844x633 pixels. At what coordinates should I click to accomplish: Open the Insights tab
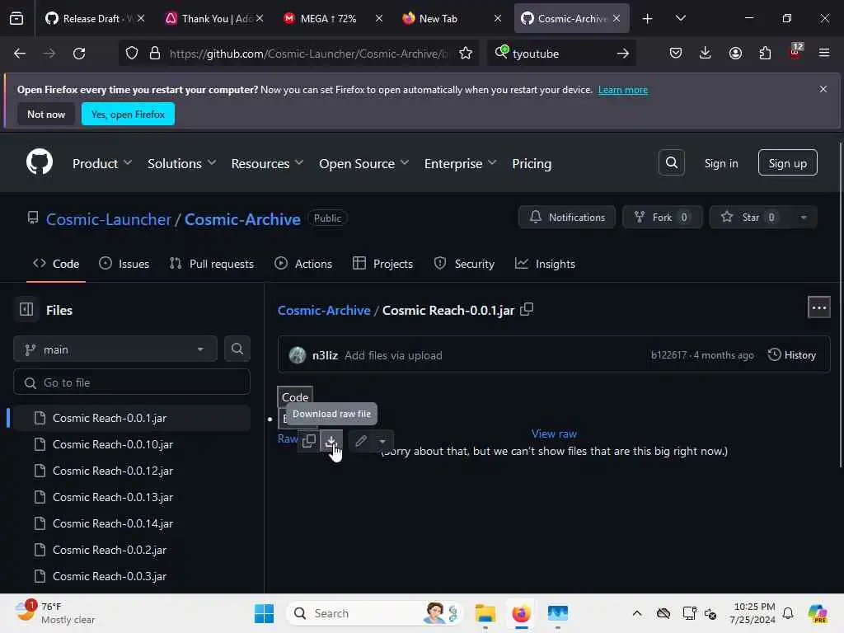[x=546, y=264]
